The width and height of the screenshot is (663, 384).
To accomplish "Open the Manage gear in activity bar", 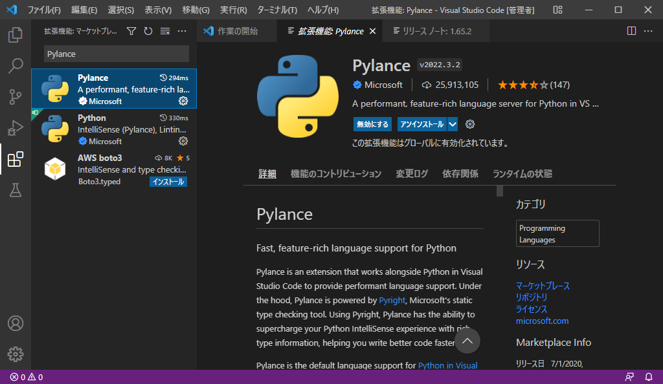I will point(16,354).
